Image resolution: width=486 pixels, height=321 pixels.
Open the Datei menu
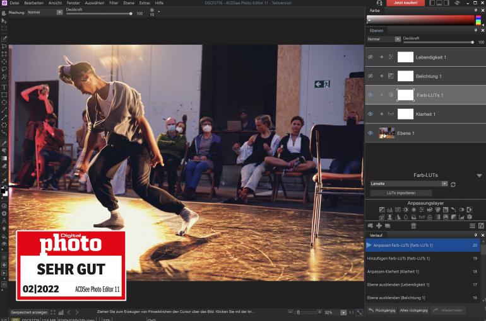[x=15, y=3]
